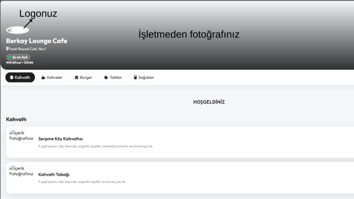354x199 pixels.
Task: Click the green open-status dot
Action: pyautogui.click(x=10, y=57)
